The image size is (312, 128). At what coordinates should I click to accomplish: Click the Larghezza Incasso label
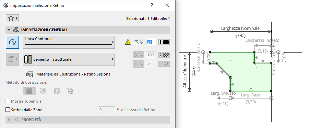pos(262,40)
